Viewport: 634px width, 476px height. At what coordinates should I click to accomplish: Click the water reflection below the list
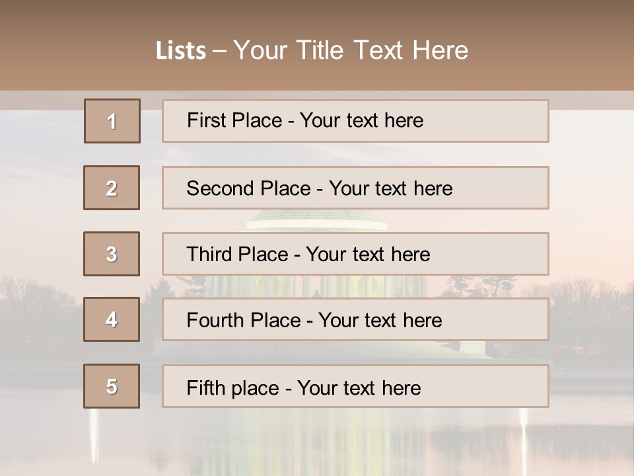point(317,440)
